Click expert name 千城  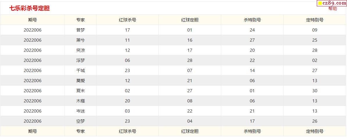point(81,71)
